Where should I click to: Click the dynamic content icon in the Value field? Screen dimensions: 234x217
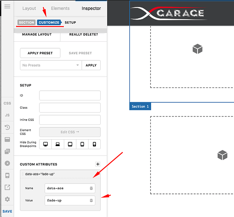(91, 200)
